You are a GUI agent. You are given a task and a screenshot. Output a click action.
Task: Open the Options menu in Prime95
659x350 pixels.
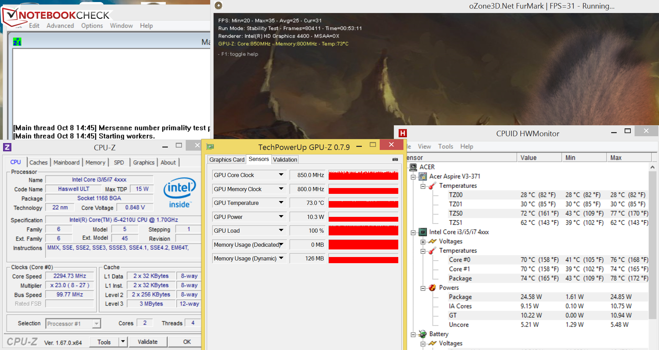click(92, 26)
